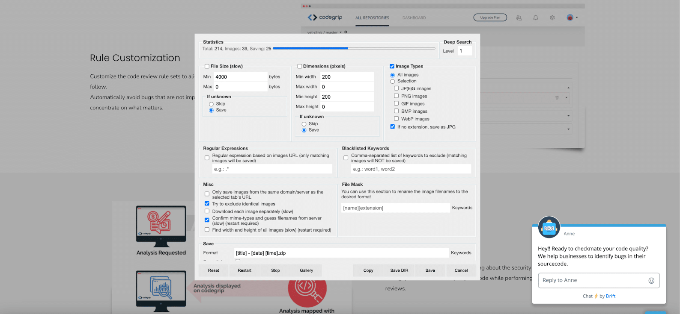Image resolution: width=680 pixels, height=314 pixels.
Task: Switch to DASHBOARD tab
Action: tap(414, 18)
